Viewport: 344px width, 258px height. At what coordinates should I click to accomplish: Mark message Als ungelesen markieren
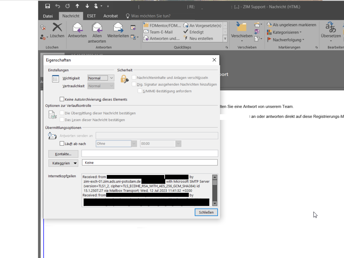point(292,25)
